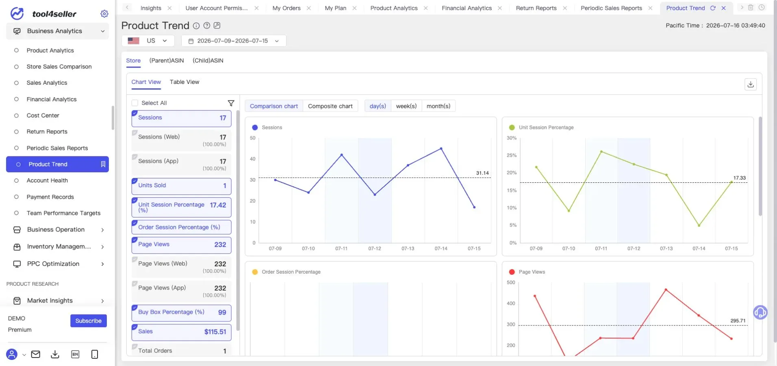Open Payment Records in sidebar
777x366 pixels.
(50, 197)
